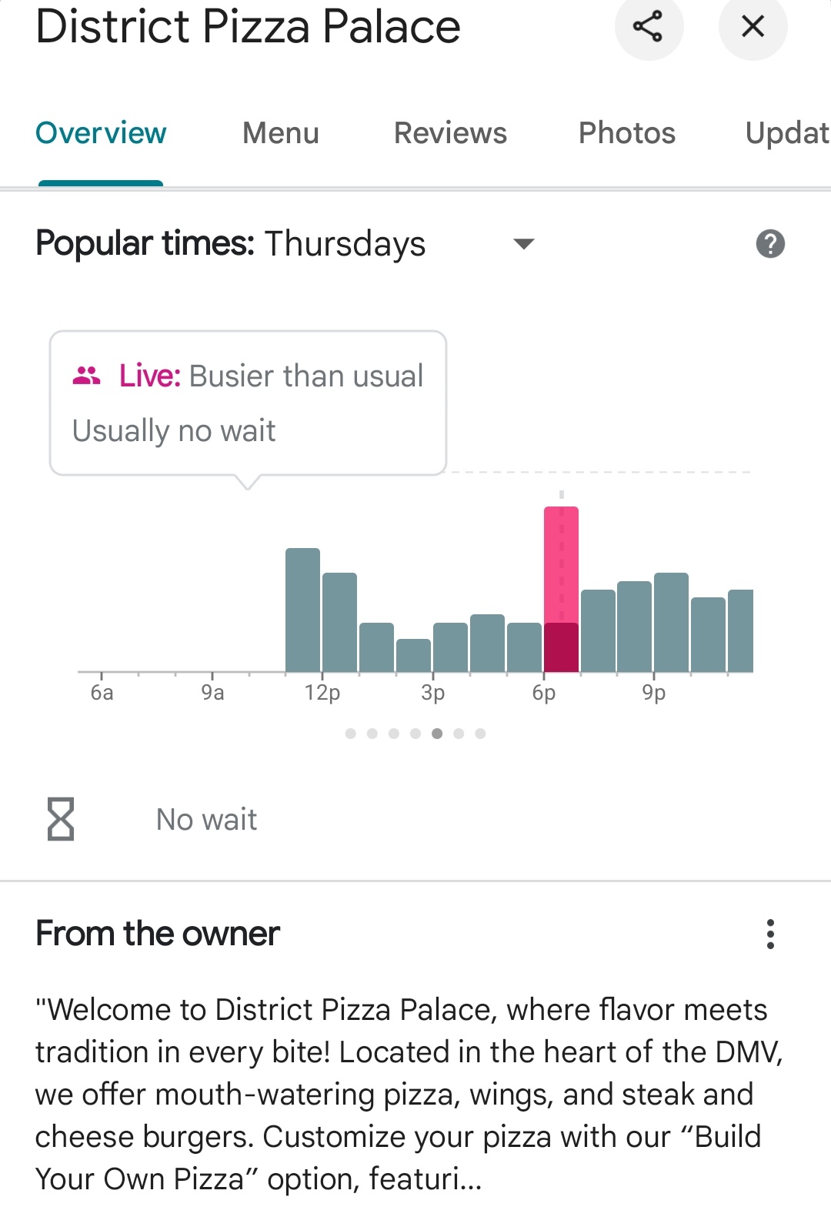Screen dimensions: 831x1217
Task: Select the Popular times Thursdays label
Action: click(230, 244)
